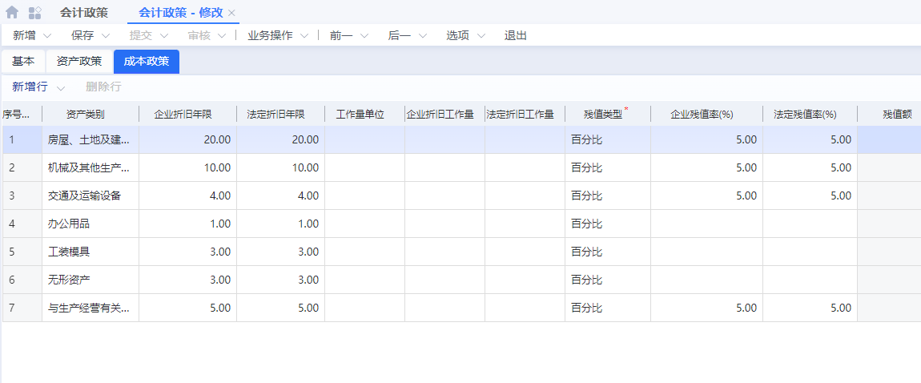
Task: Click the 退出 button
Action: pos(516,36)
